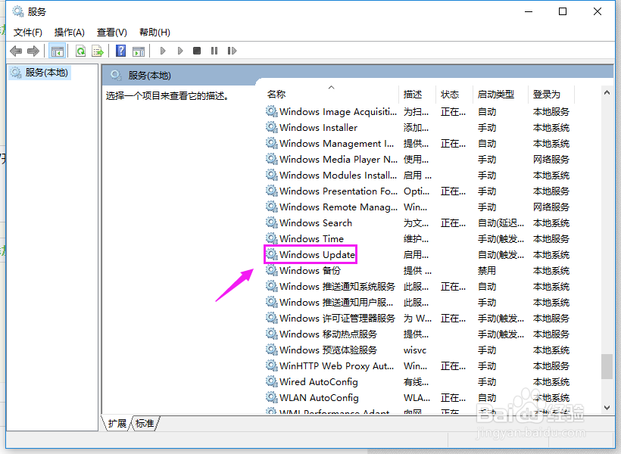The width and height of the screenshot is (621, 454).
Task: Open the 操作(A) menu
Action: click(x=70, y=33)
